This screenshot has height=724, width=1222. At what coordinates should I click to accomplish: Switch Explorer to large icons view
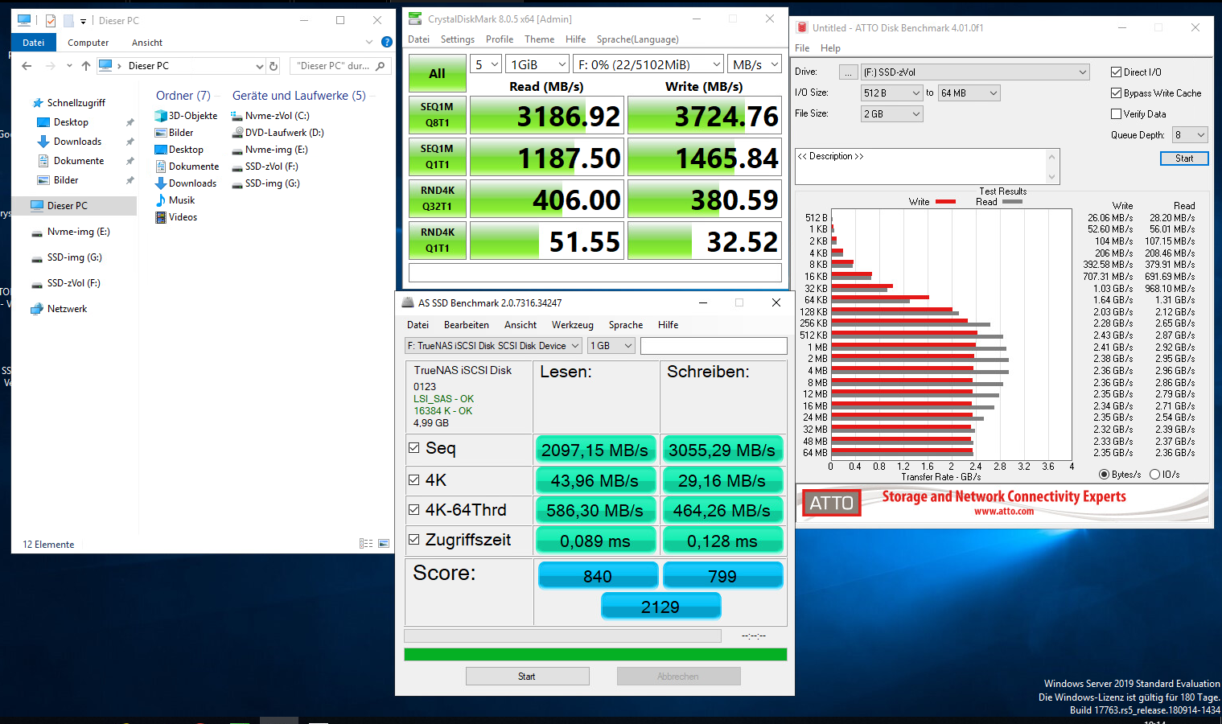(x=384, y=544)
